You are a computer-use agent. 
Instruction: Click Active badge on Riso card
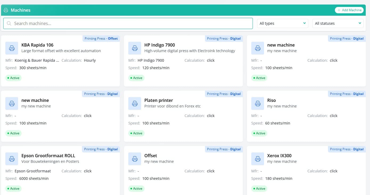coord(259,133)
